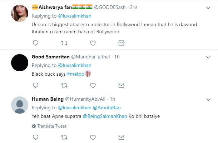Reply to the Aishwarya fan tweet
This screenshot has height=143, width=218.
pyautogui.click(x=35, y=43)
